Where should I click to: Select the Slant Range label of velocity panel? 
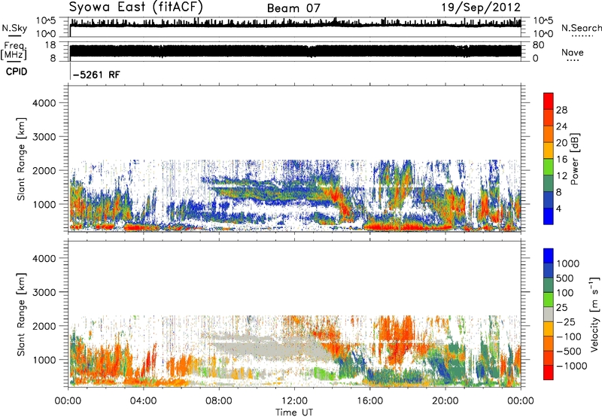click(x=21, y=314)
